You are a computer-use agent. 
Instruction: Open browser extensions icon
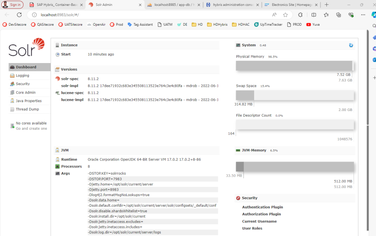pyautogui.click(x=300, y=15)
